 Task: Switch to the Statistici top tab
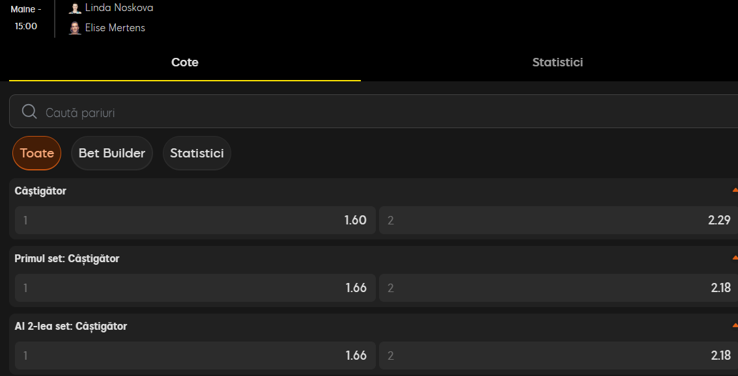point(558,62)
